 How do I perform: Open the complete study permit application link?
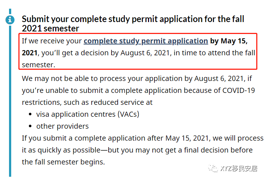pyautogui.click(x=146, y=41)
